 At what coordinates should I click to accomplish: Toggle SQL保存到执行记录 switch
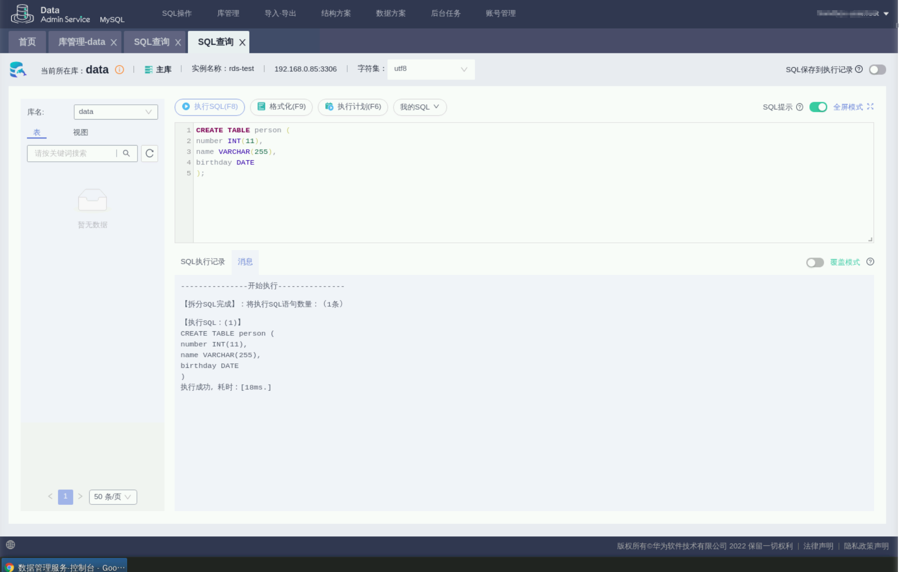877,70
